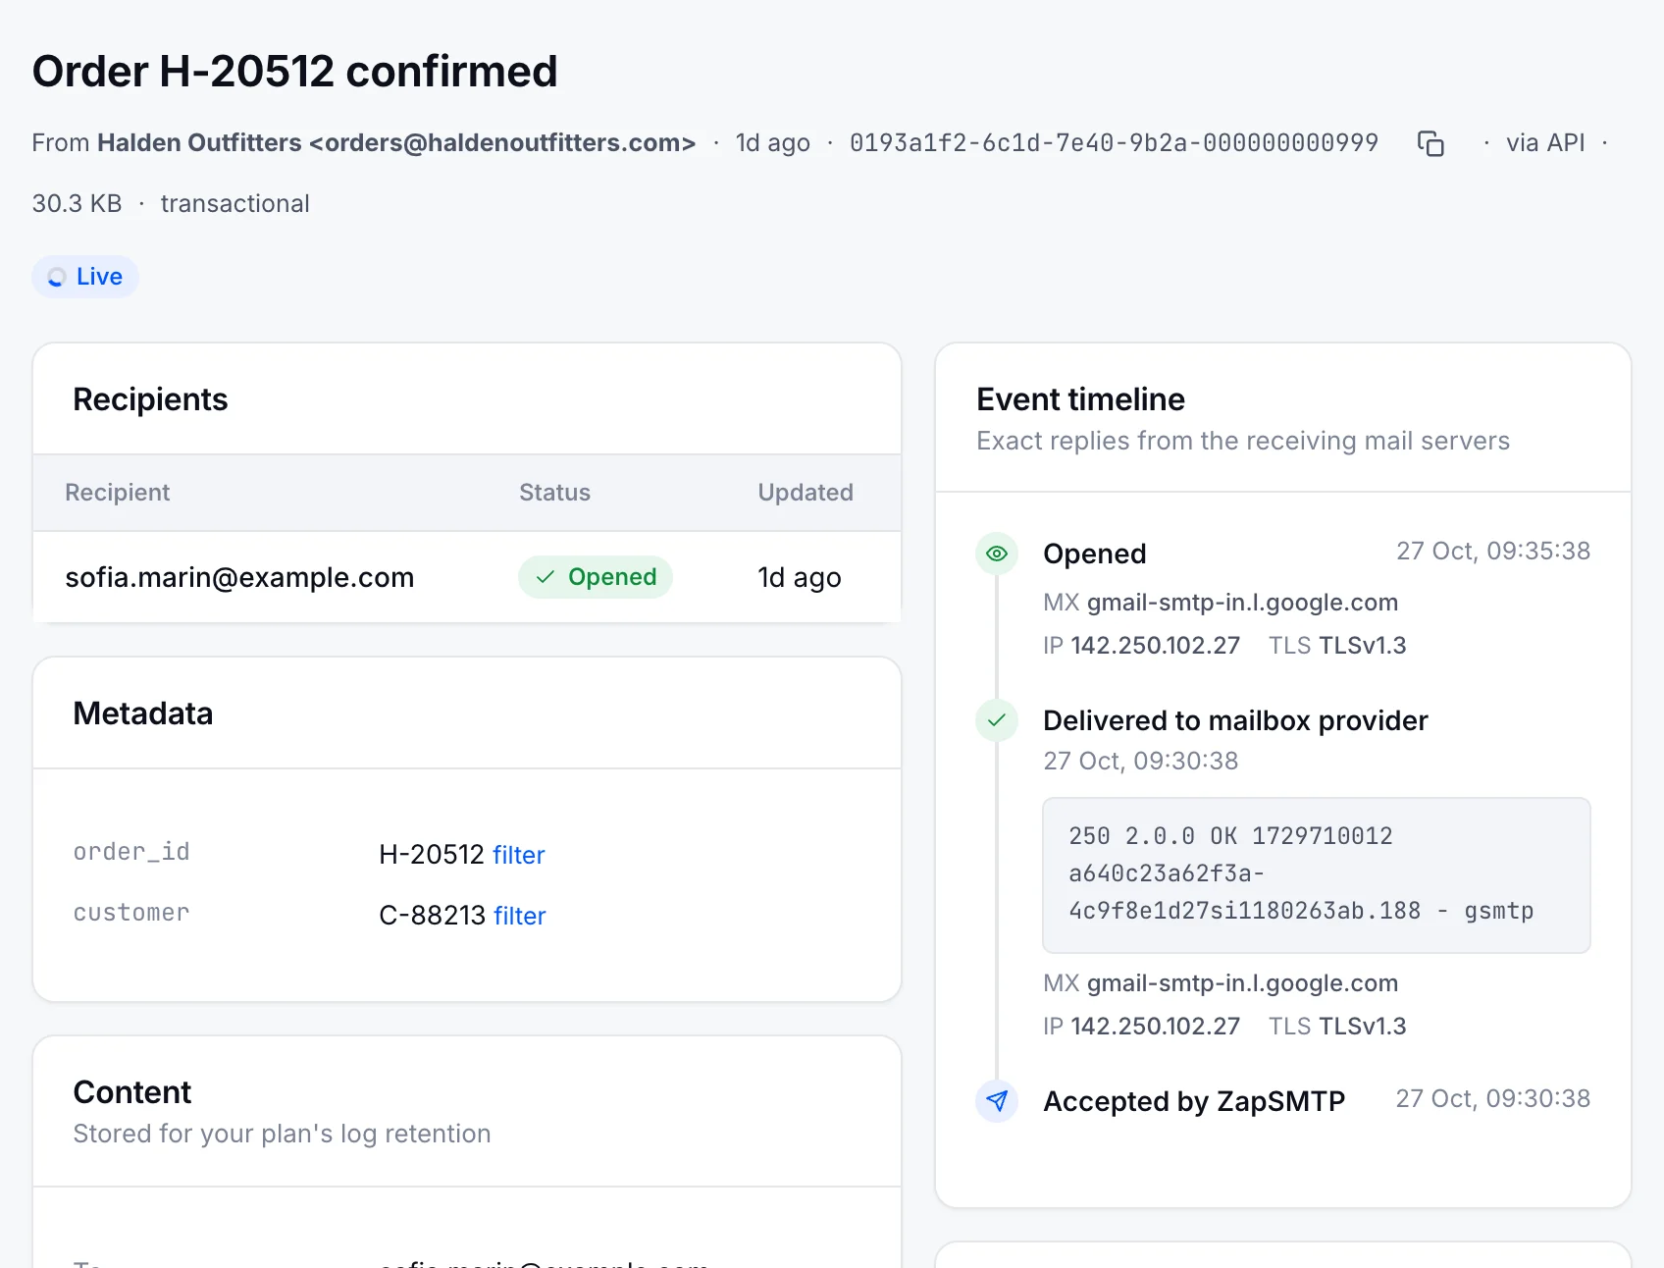Click the SMTP response 250 2.0.0 OK block

[1317, 874]
